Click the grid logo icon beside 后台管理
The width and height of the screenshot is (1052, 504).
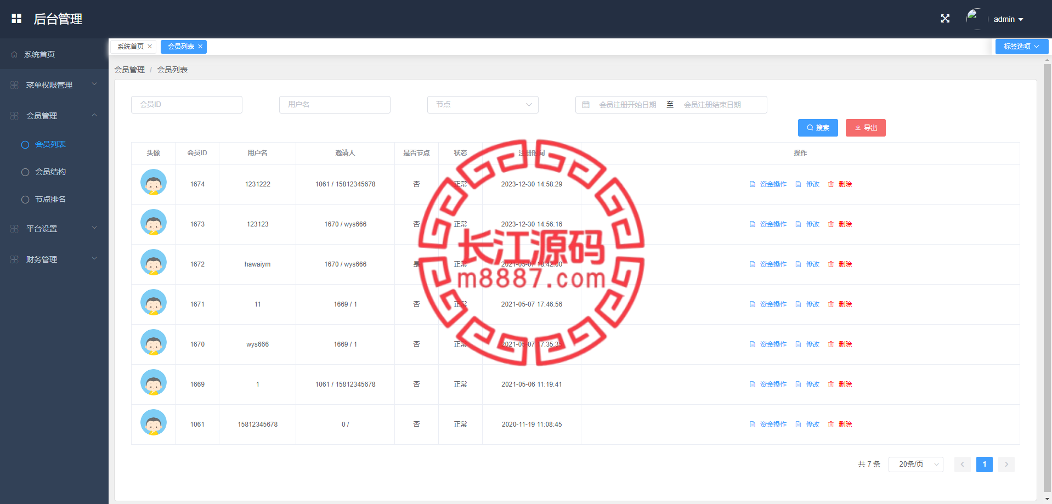pyautogui.click(x=16, y=19)
